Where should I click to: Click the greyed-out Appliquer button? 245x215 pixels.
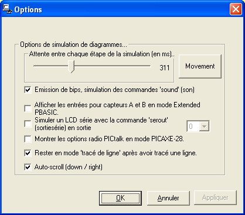click(215, 197)
